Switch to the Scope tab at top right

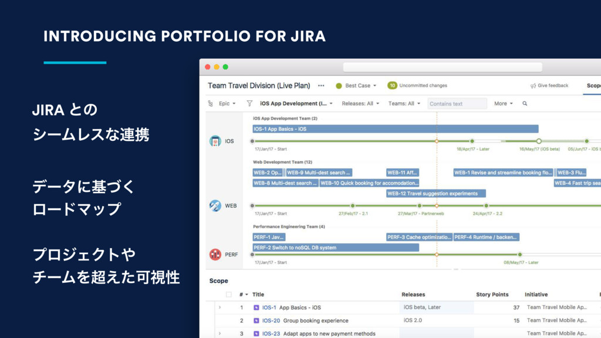[x=593, y=86]
